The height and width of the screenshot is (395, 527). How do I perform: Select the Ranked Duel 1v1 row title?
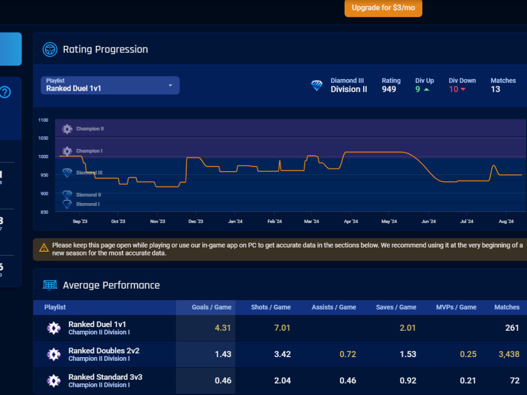click(97, 324)
